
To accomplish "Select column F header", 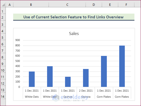I will coord(126,5).
